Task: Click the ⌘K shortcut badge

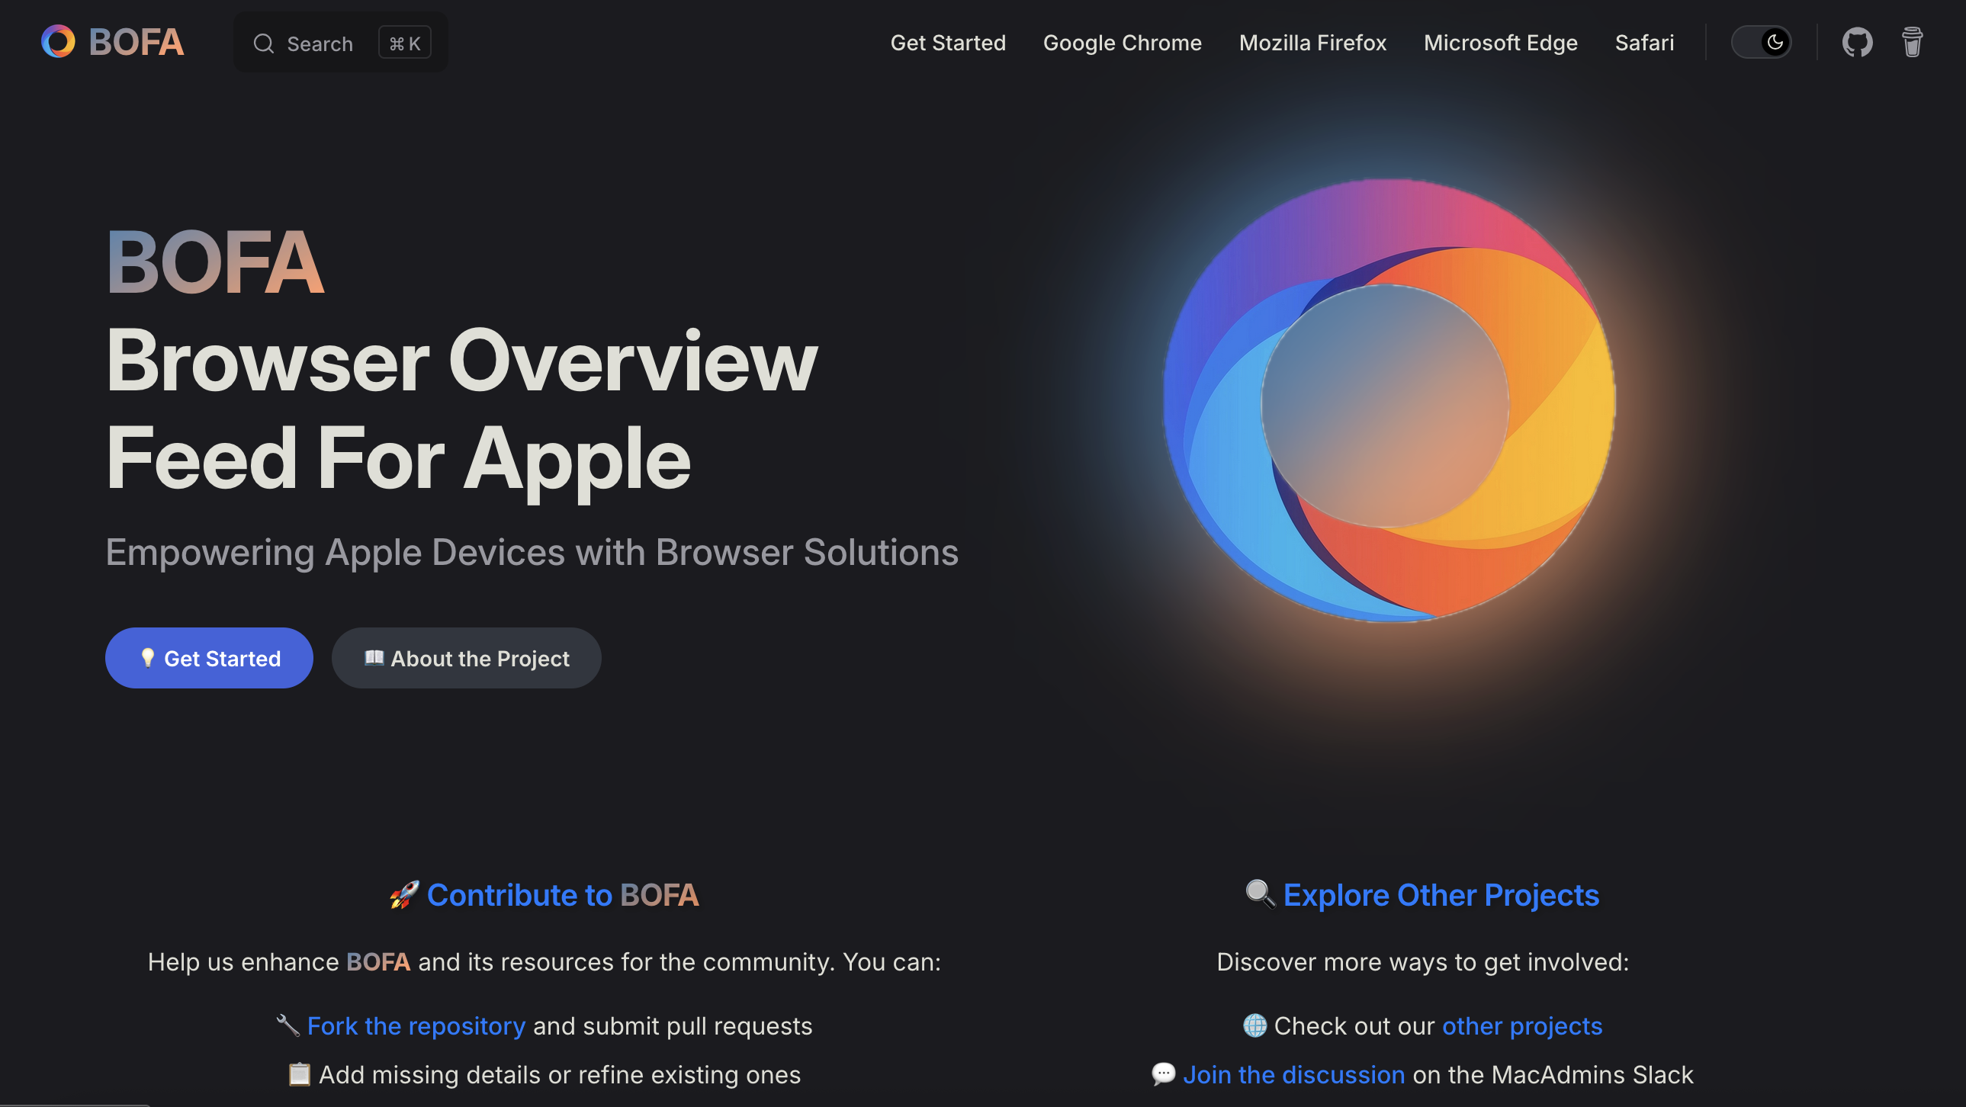Action: [404, 43]
